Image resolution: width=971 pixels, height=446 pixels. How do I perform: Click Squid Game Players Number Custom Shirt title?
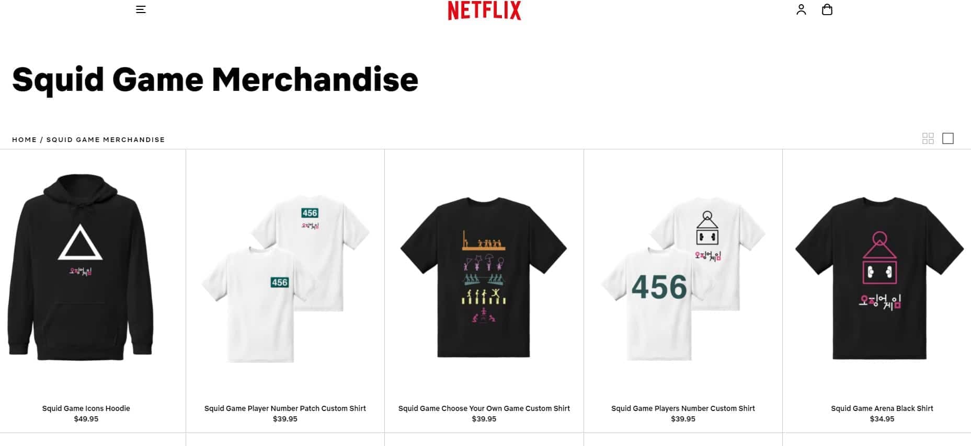683,408
